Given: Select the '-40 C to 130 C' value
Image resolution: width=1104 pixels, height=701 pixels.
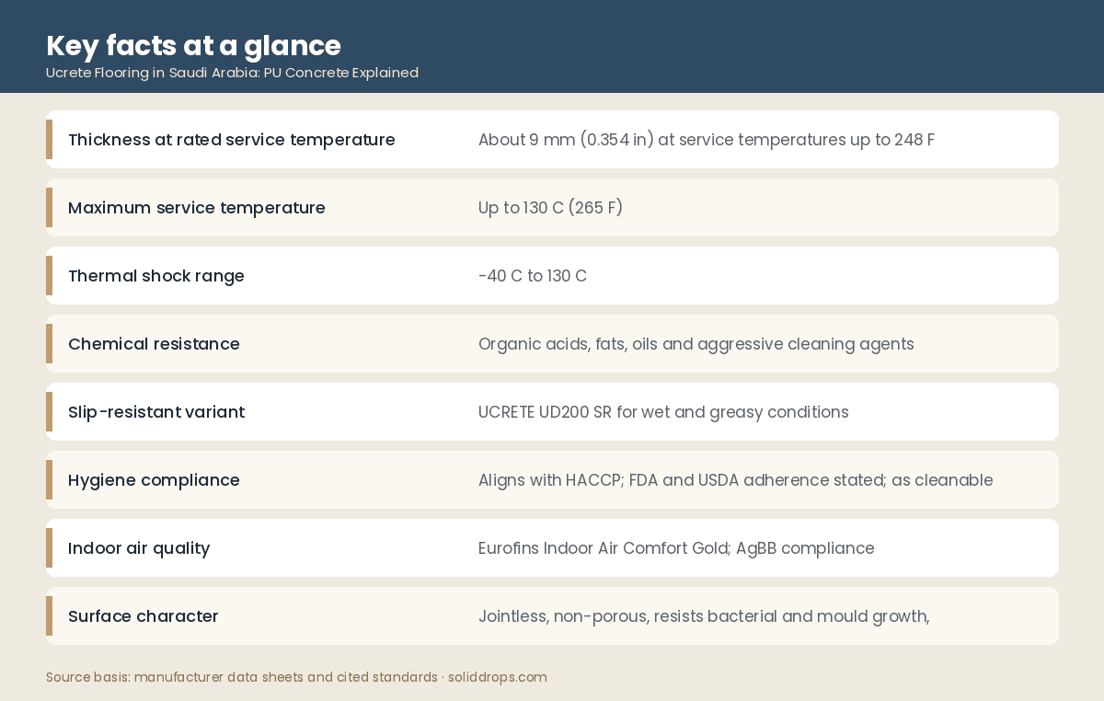Looking at the screenshot, I should pos(533,276).
